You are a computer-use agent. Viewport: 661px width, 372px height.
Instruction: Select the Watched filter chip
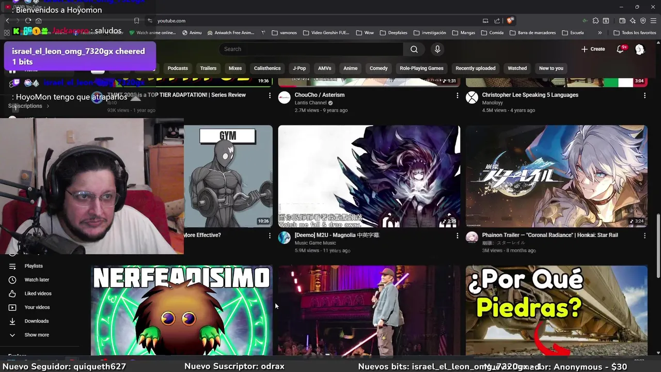pyautogui.click(x=517, y=68)
